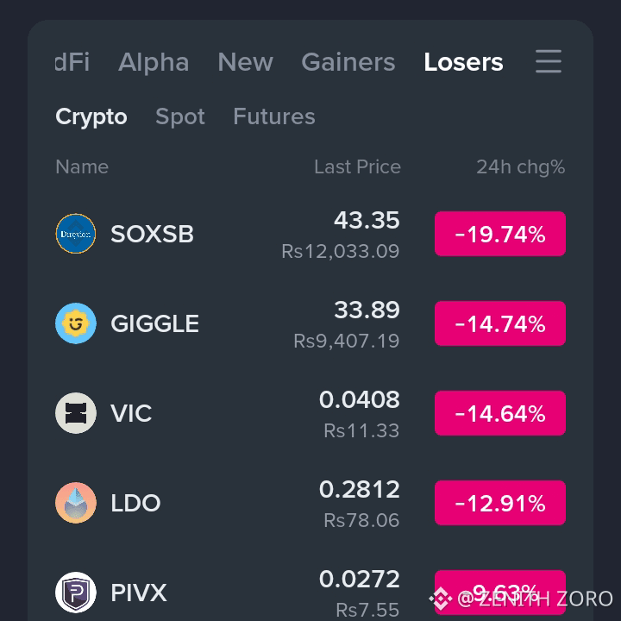
Task: Sort by Last Price column header
Action: (x=357, y=166)
